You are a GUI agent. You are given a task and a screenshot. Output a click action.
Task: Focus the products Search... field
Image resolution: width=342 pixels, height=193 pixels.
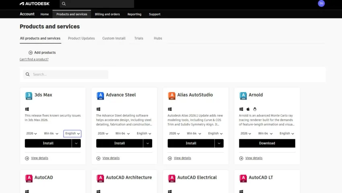click(66, 74)
